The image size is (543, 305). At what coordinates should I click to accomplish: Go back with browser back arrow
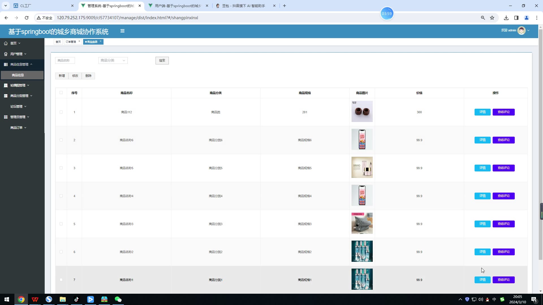coord(6,18)
